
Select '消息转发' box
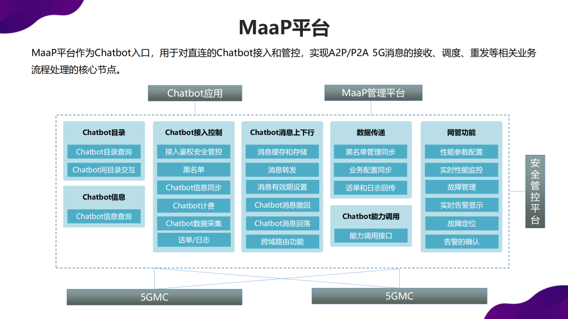click(282, 170)
